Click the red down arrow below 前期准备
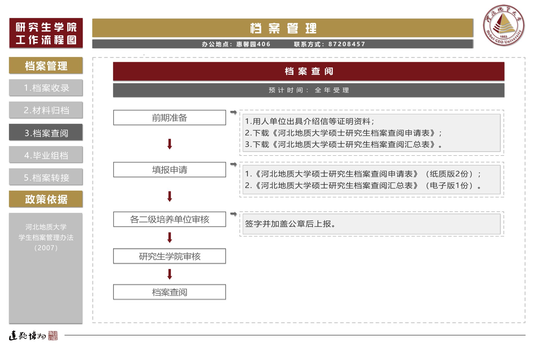Viewport: 534px width, 345px height. point(169,144)
